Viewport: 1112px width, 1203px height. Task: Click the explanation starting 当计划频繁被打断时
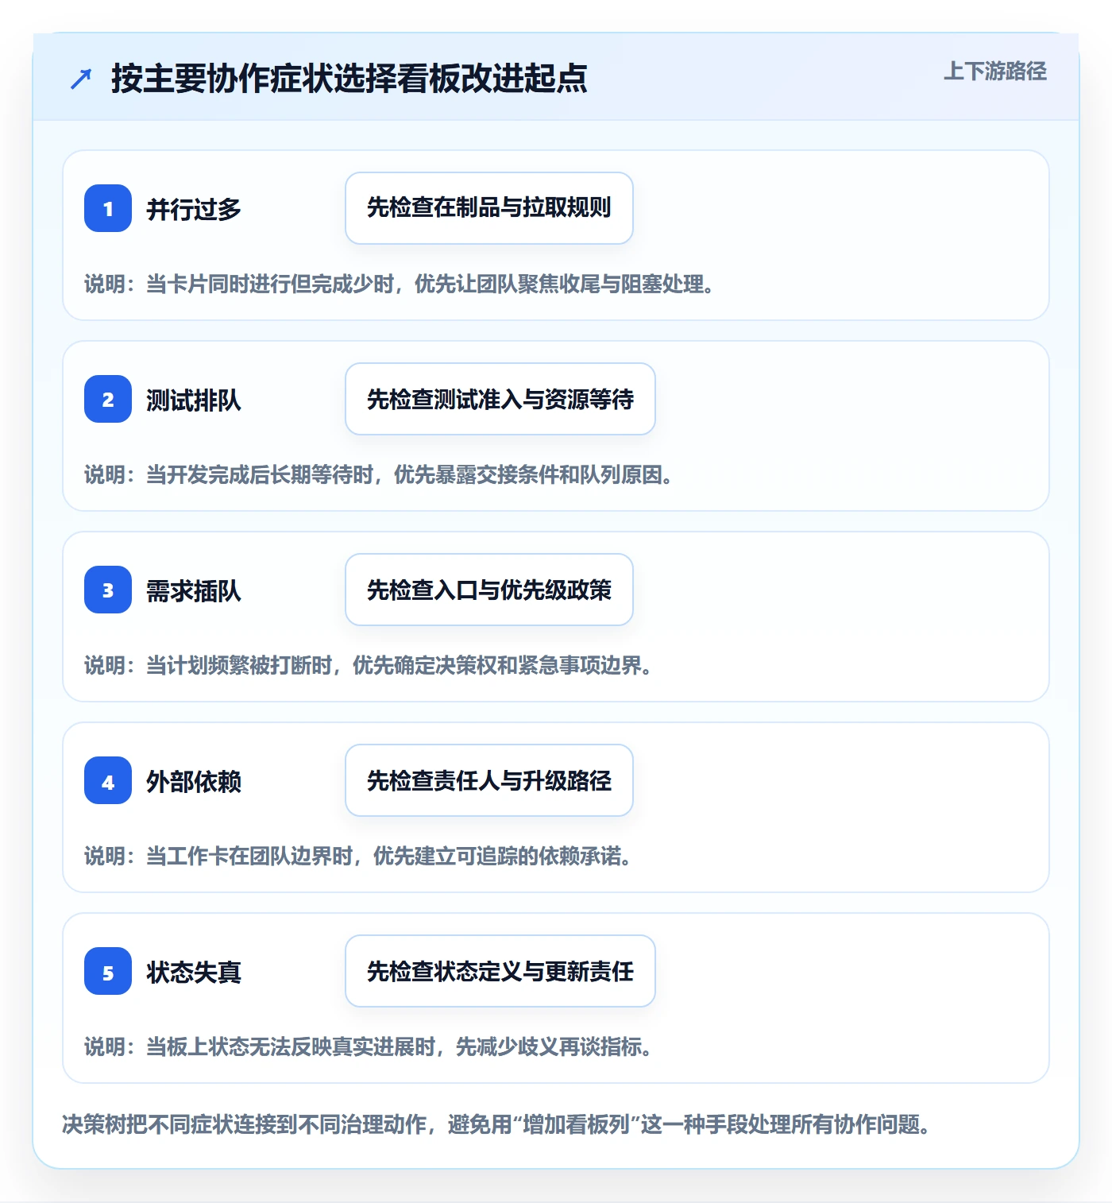pyautogui.click(x=368, y=665)
